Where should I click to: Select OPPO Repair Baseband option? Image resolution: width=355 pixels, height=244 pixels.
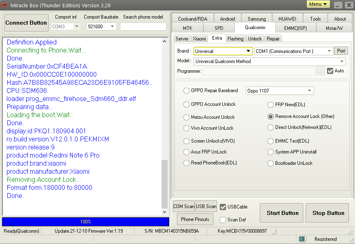[x=186, y=90]
